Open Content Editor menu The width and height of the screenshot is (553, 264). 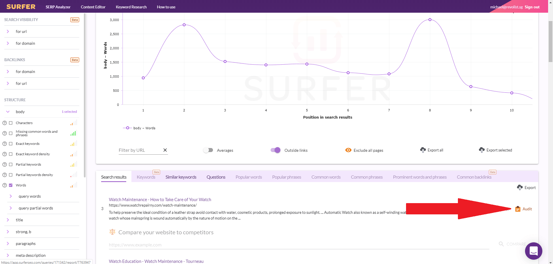point(93,7)
